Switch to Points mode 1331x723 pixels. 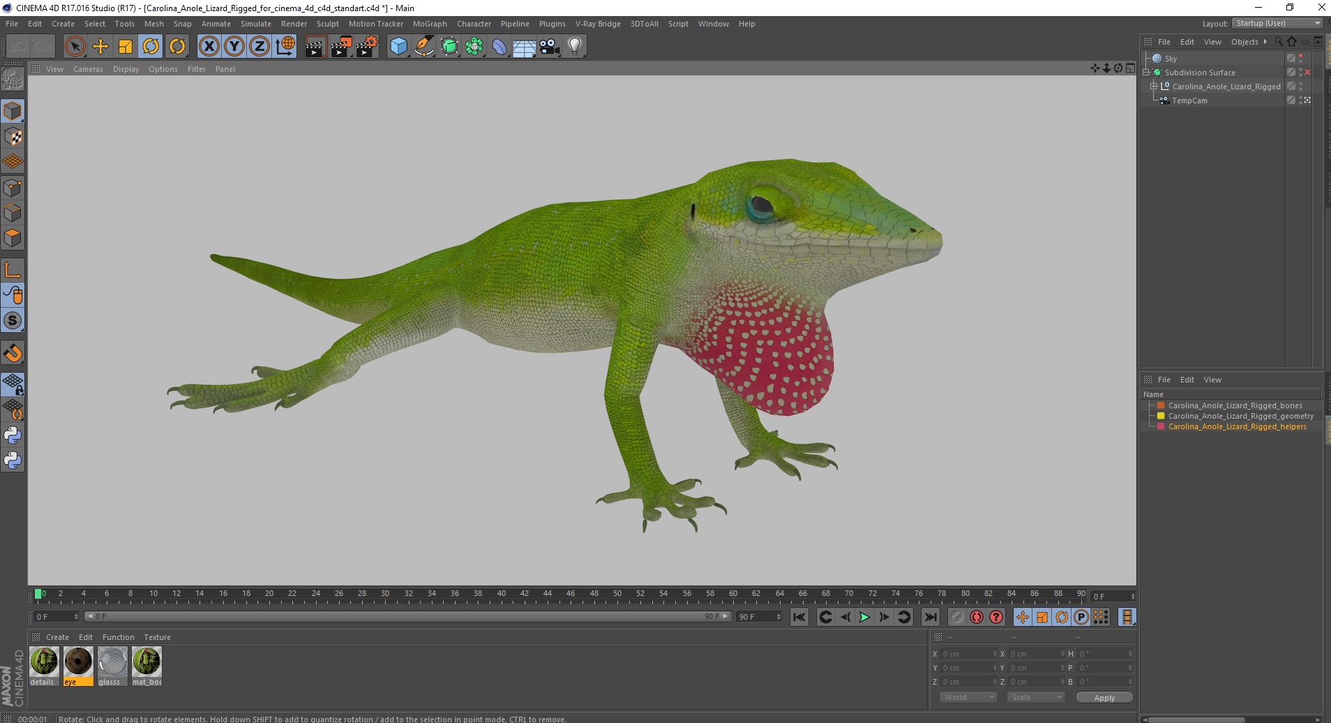point(13,188)
